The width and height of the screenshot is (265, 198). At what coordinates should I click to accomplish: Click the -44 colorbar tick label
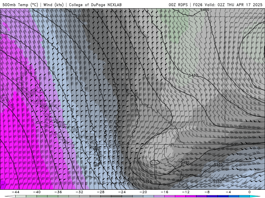pyautogui.click(x=16, y=192)
